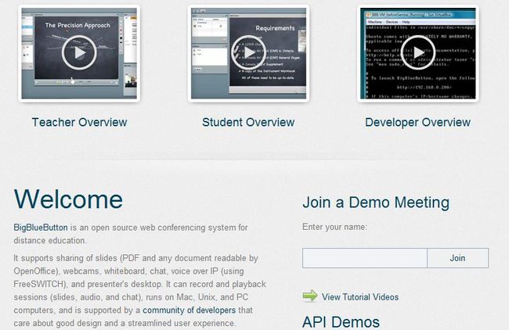Click the name input field

[365, 258]
